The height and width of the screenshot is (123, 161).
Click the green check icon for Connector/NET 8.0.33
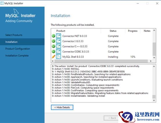[53, 36]
